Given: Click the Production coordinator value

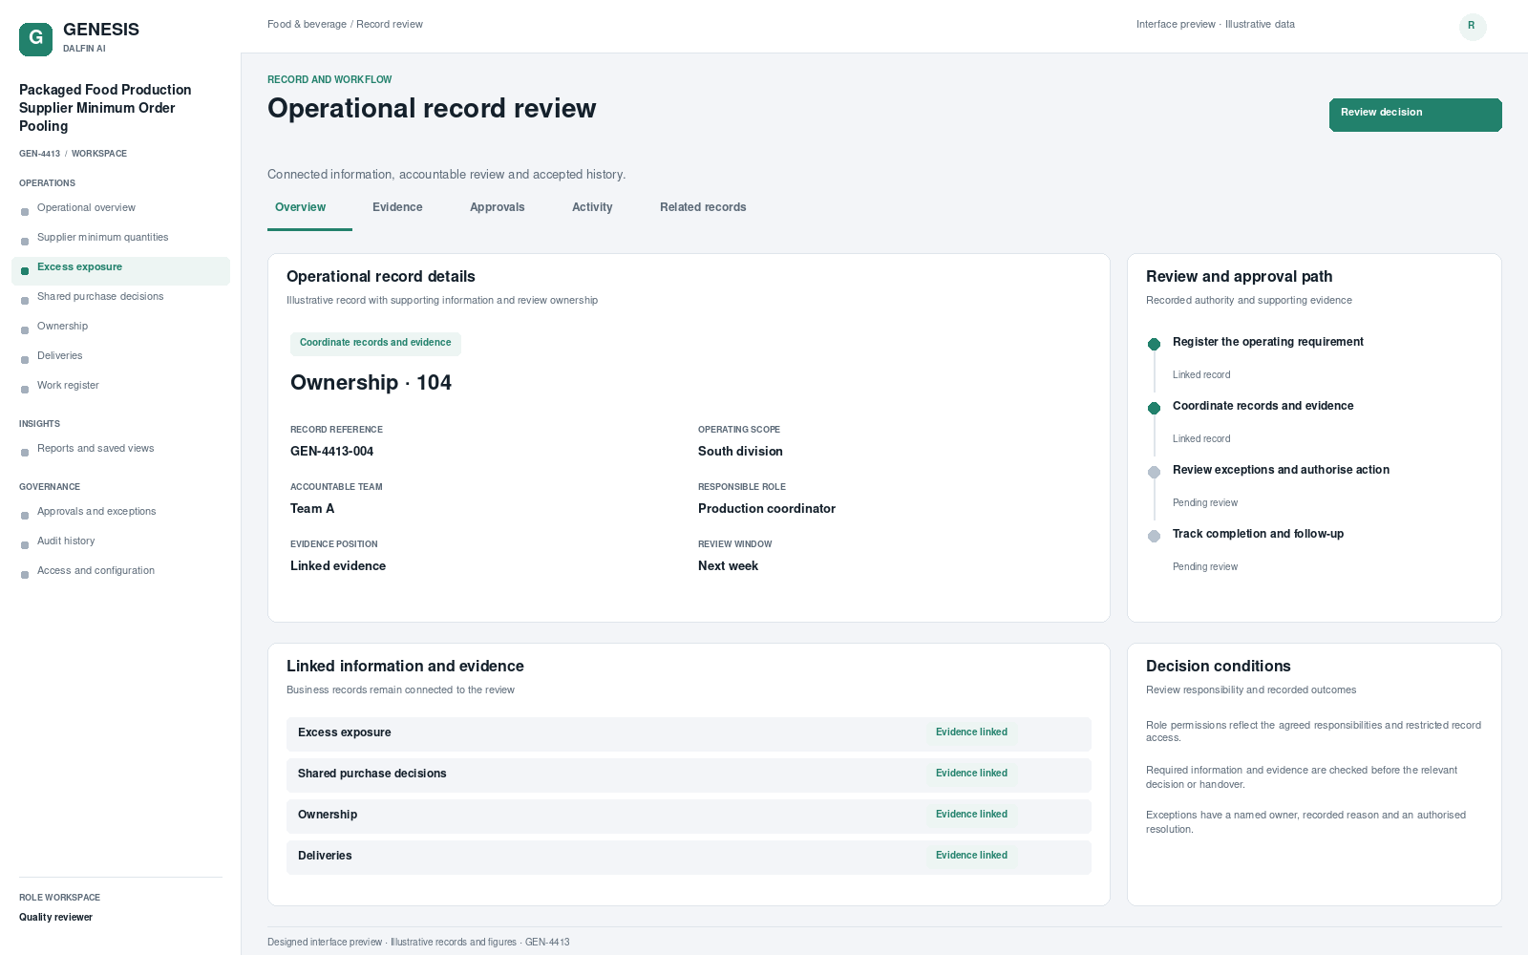Looking at the screenshot, I should pyautogui.click(x=767, y=509).
